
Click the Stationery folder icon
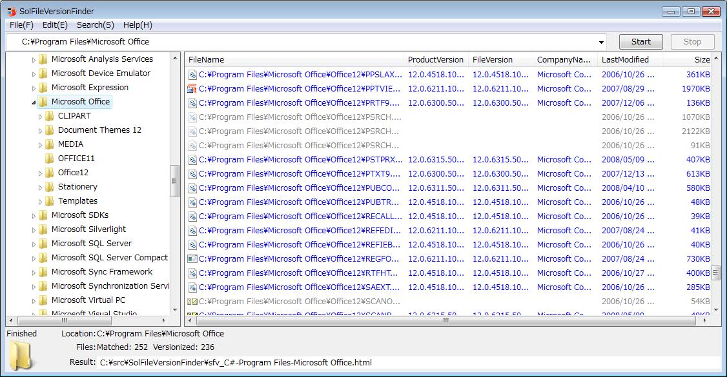pyautogui.click(x=50, y=187)
